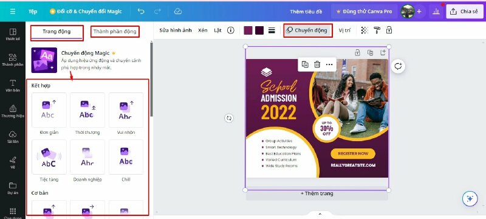This screenshot has height=219, width=486.
Task: Click the Chia sẻ share button
Action: point(464,12)
